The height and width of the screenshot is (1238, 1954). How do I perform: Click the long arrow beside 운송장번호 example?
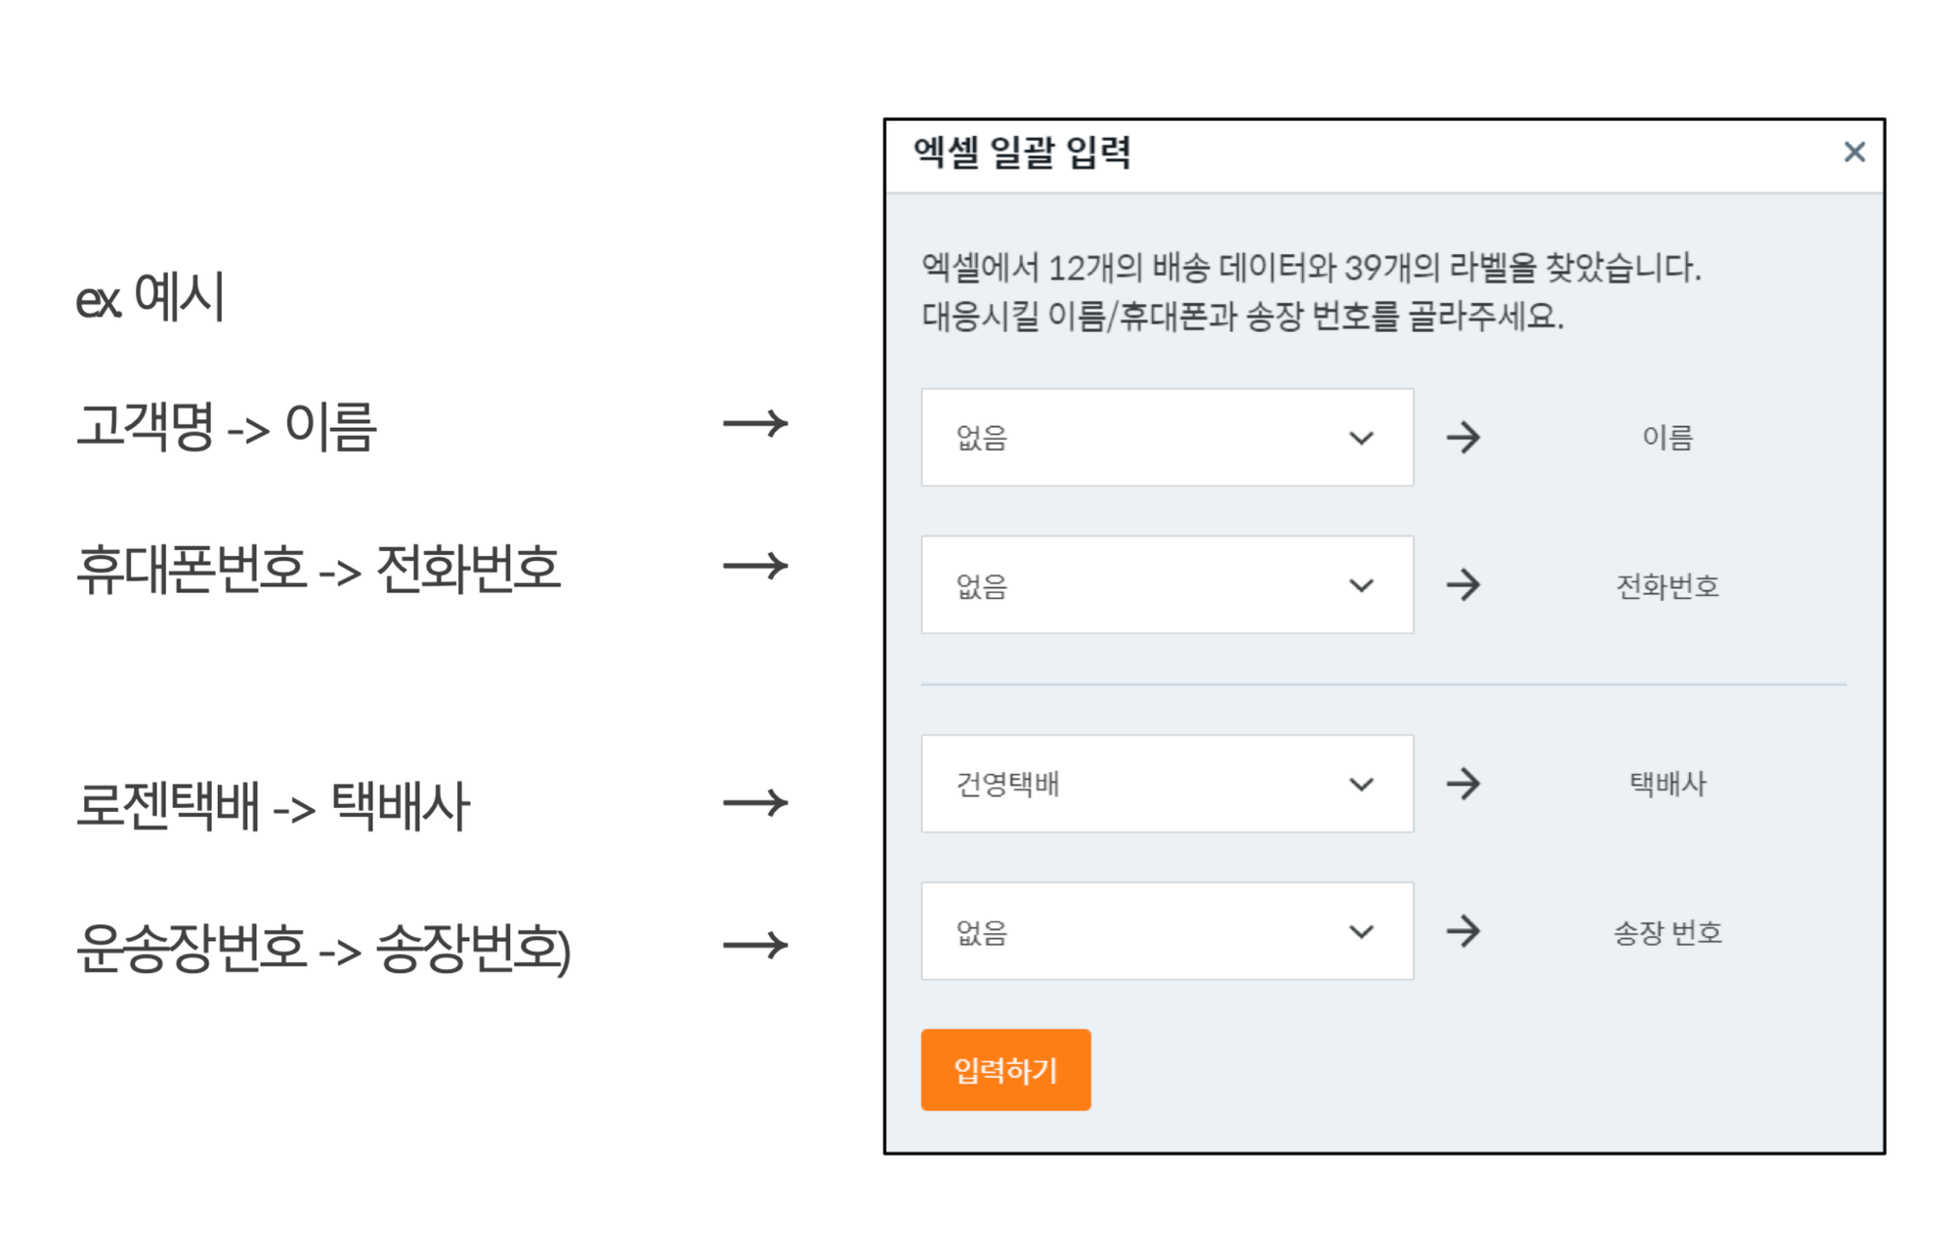755,945
